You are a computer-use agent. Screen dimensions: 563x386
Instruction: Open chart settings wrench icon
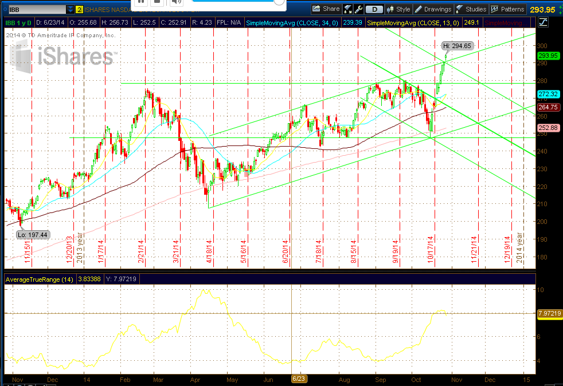point(358,9)
